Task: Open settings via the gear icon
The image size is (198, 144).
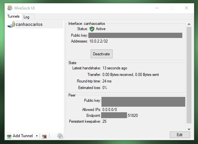Action: point(60,136)
